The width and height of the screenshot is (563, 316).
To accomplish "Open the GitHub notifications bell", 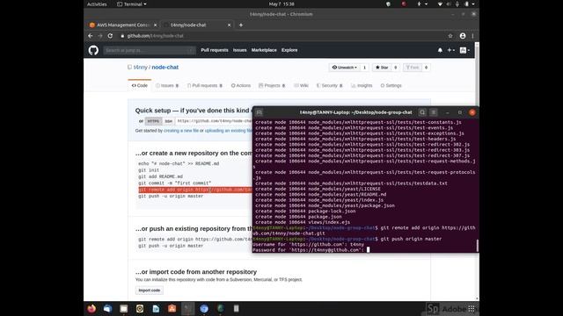I will pos(440,50).
